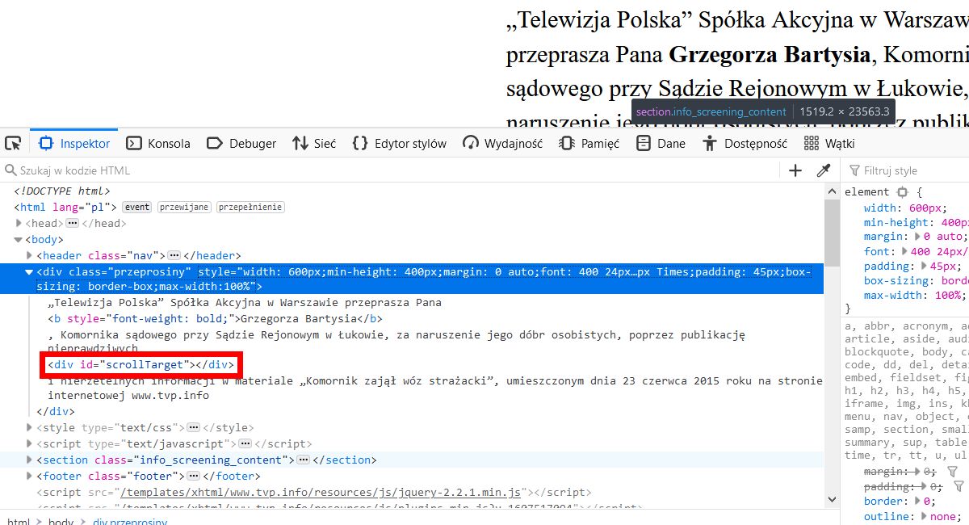The width and height of the screenshot is (969, 525).
Task: Expand the head element node
Action: pyautogui.click(x=18, y=223)
